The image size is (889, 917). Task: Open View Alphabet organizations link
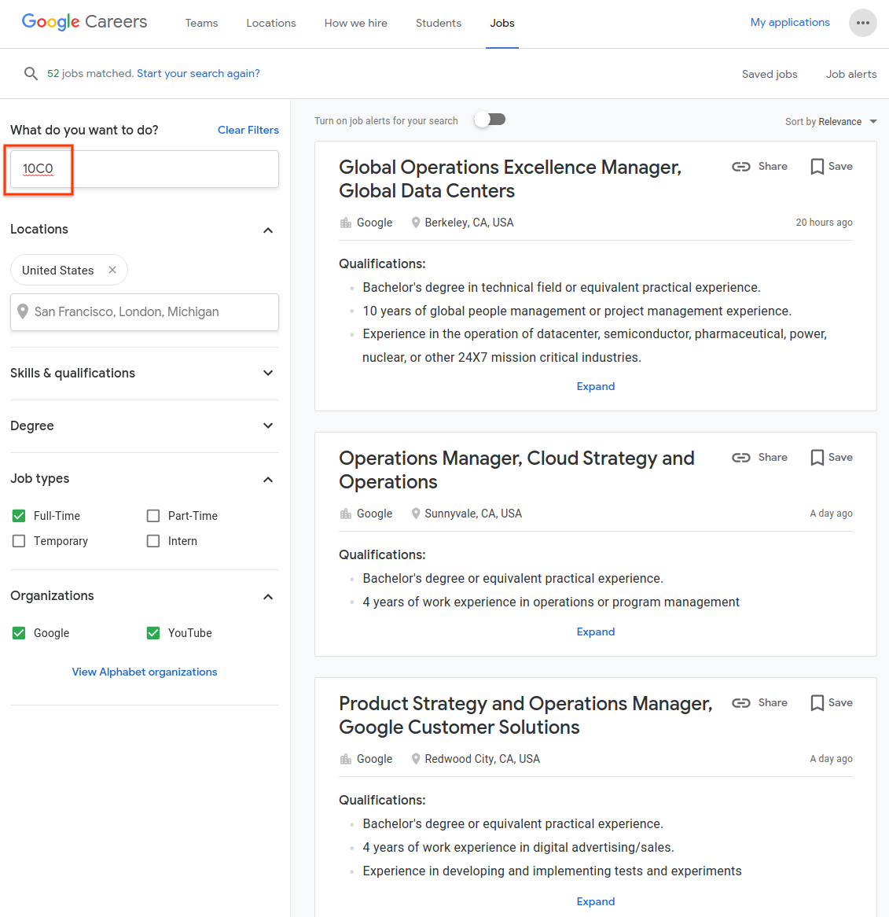pos(145,672)
